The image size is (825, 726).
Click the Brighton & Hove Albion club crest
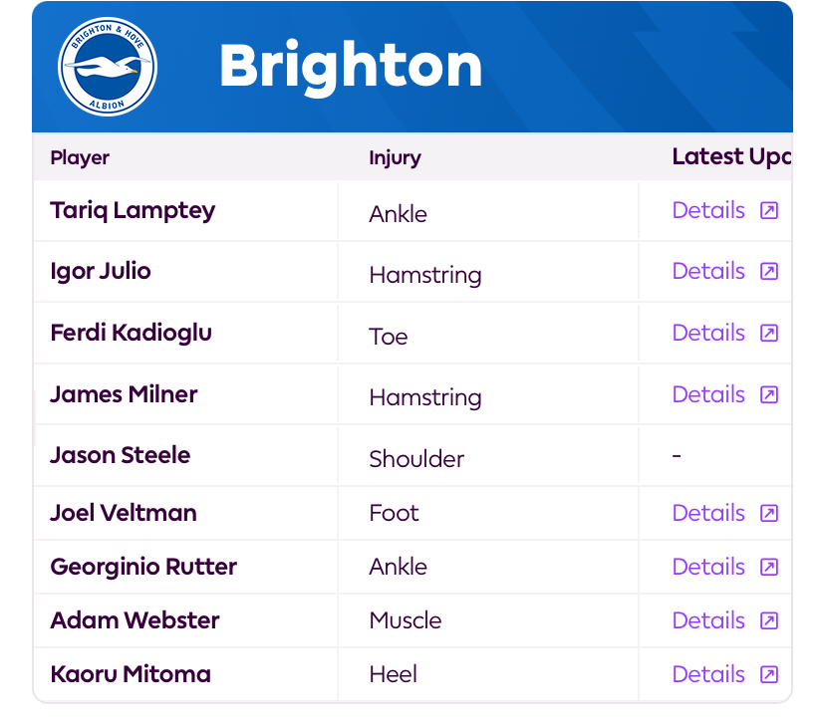(x=108, y=67)
